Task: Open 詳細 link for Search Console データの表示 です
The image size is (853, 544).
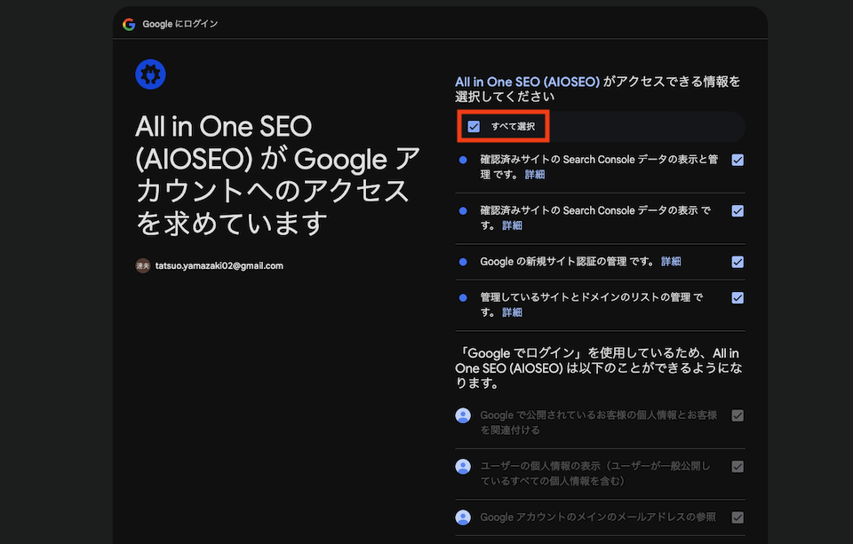Action: coord(512,225)
